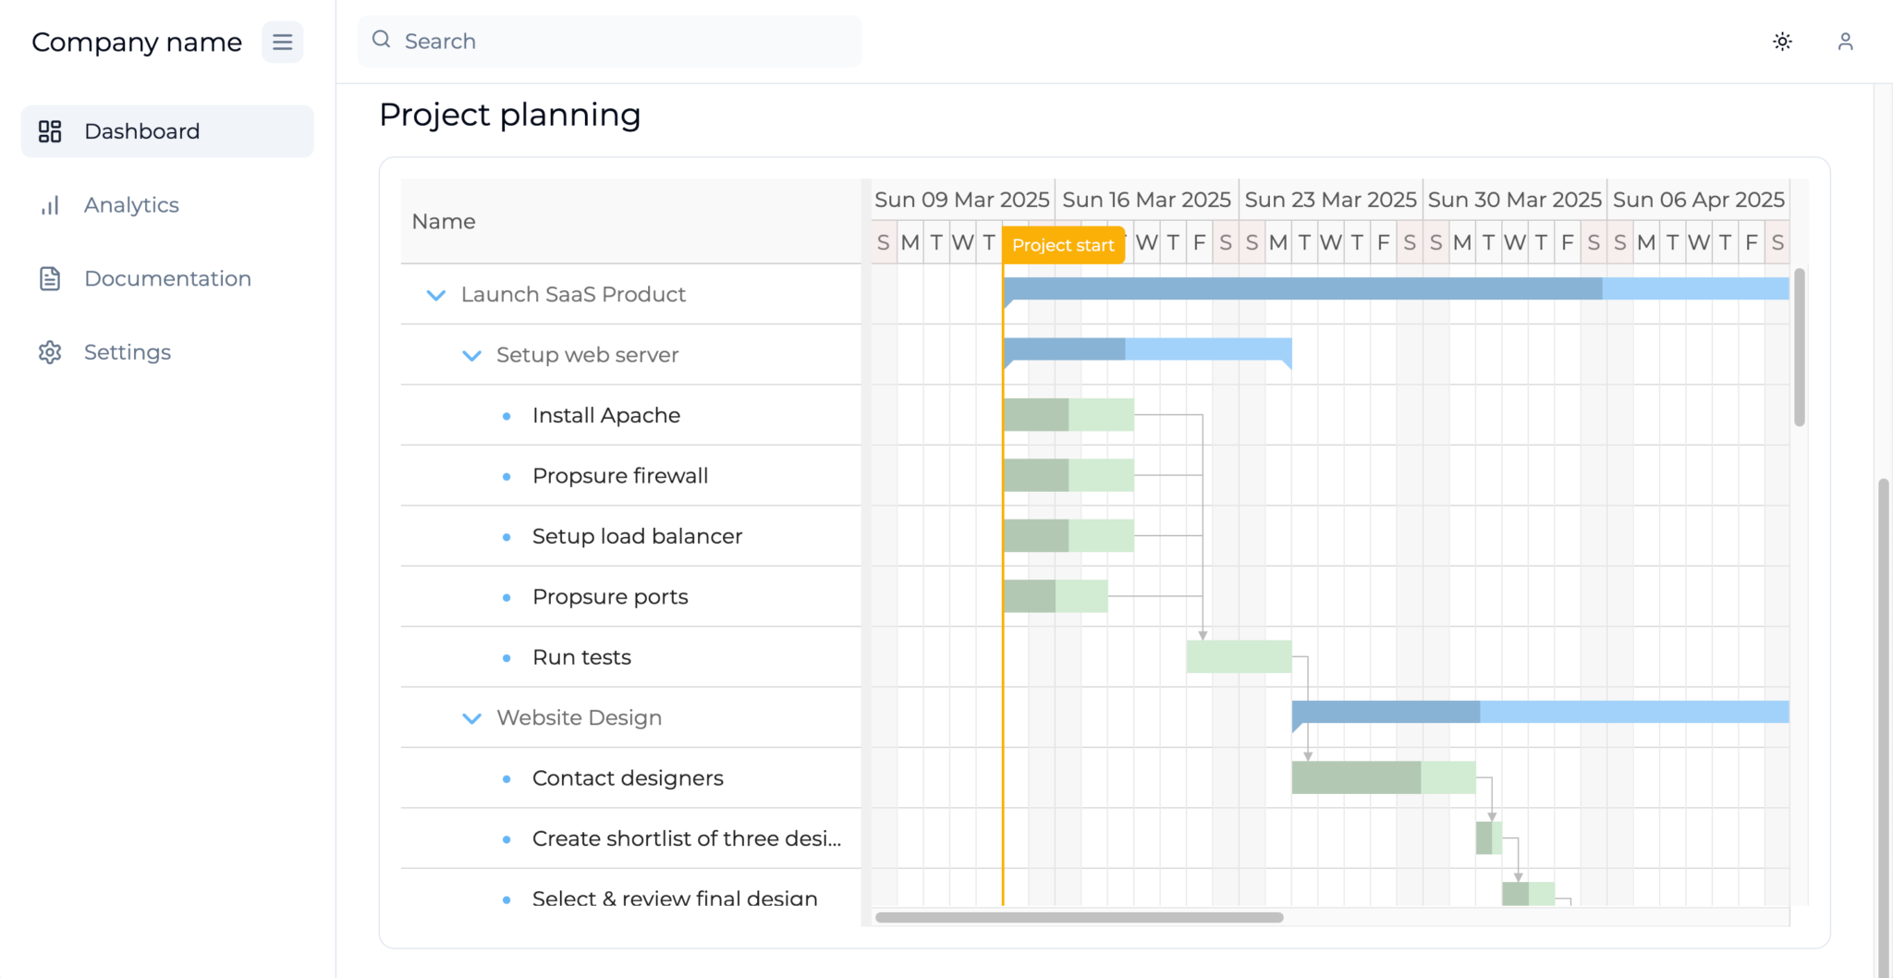This screenshot has height=978, width=1893.
Task: Click the Analytics bar chart icon
Action: tap(50, 205)
